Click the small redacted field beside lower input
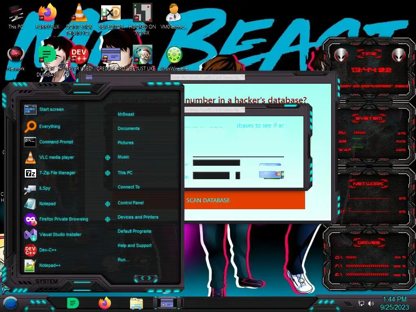The width and height of the screenshot is (416, 312). point(238,175)
